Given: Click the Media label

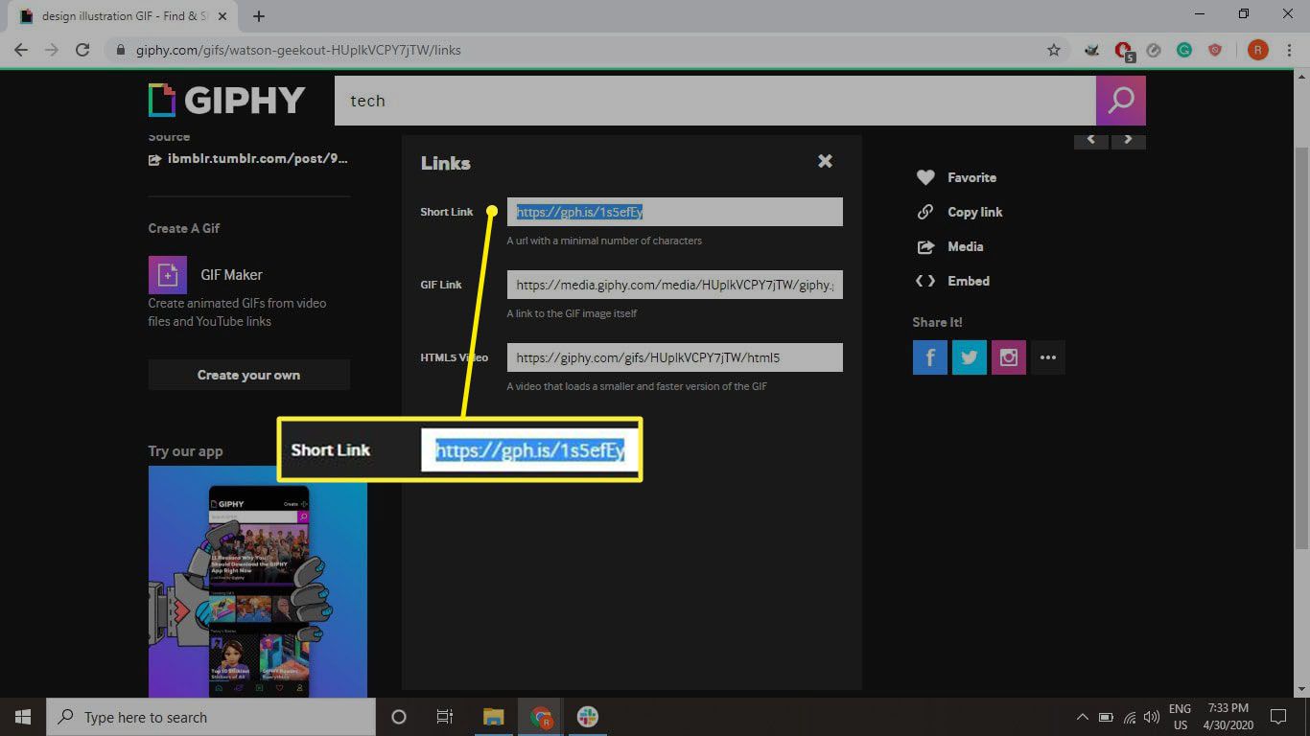Looking at the screenshot, I should click(x=965, y=246).
